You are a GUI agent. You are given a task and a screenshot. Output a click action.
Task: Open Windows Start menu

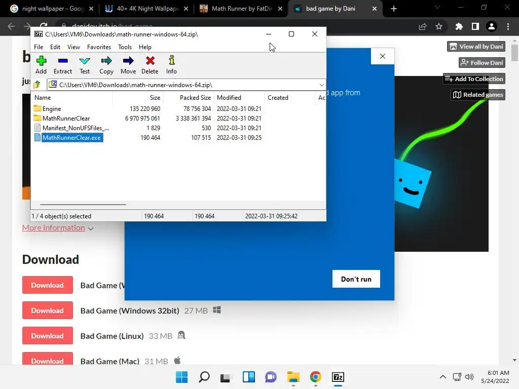coord(181,377)
